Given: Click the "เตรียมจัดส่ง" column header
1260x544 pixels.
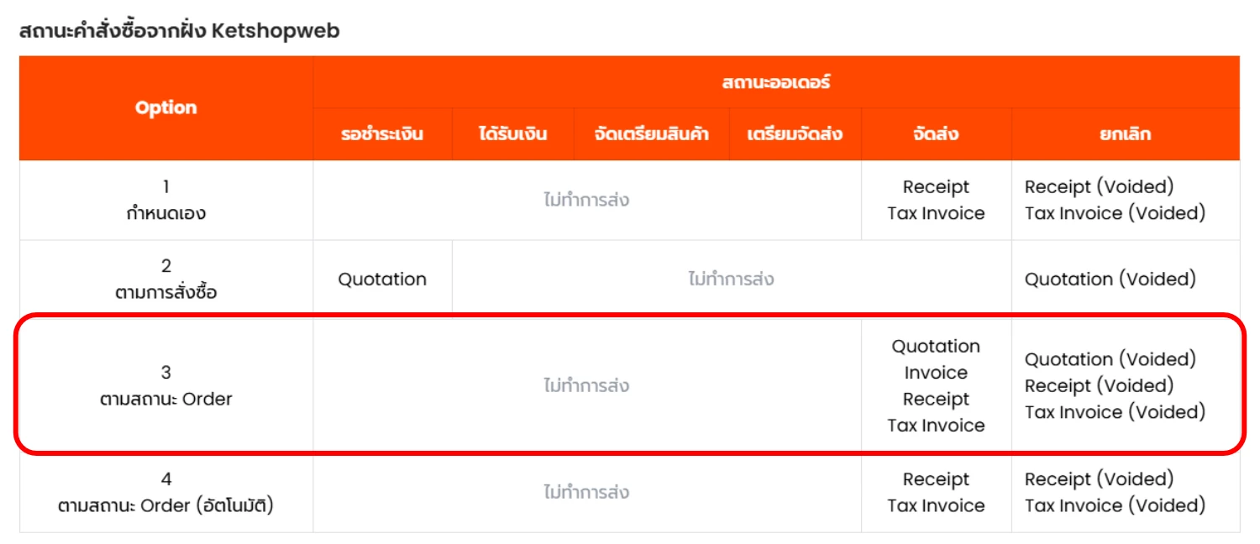Looking at the screenshot, I should pos(794,134).
